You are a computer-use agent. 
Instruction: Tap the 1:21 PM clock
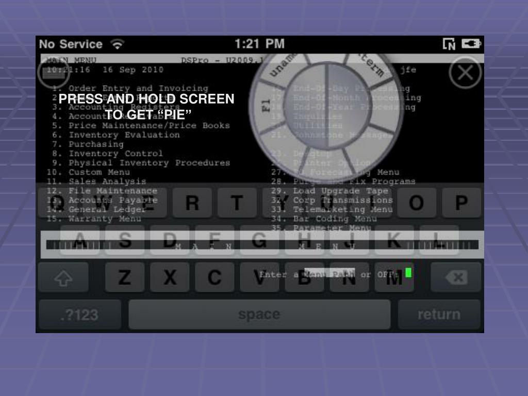tap(260, 44)
